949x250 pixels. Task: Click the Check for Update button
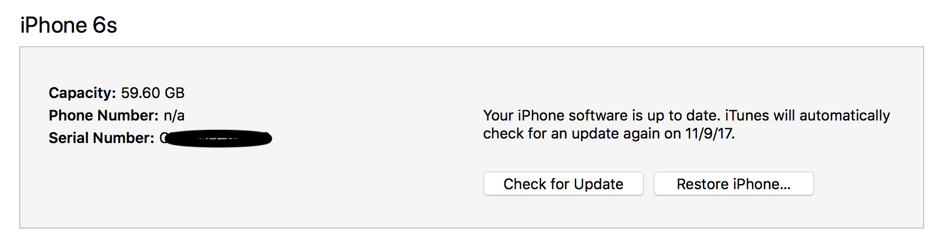click(x=563, y=184)
